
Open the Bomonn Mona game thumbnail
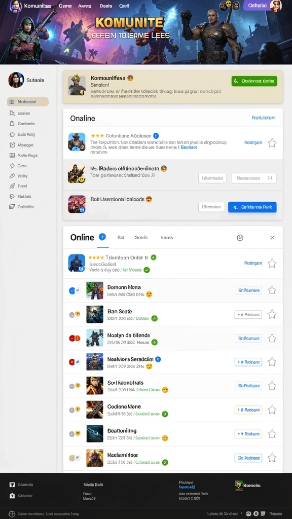(x=95, y=290)
